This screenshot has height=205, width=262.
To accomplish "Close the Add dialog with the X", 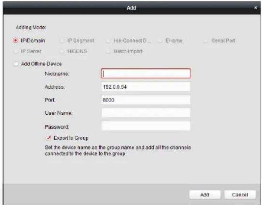I will pyautogui.click(x=255, y=8).
